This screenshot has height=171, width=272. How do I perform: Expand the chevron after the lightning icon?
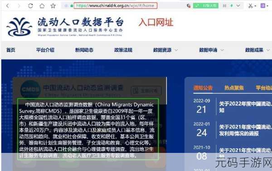point(238,6)
